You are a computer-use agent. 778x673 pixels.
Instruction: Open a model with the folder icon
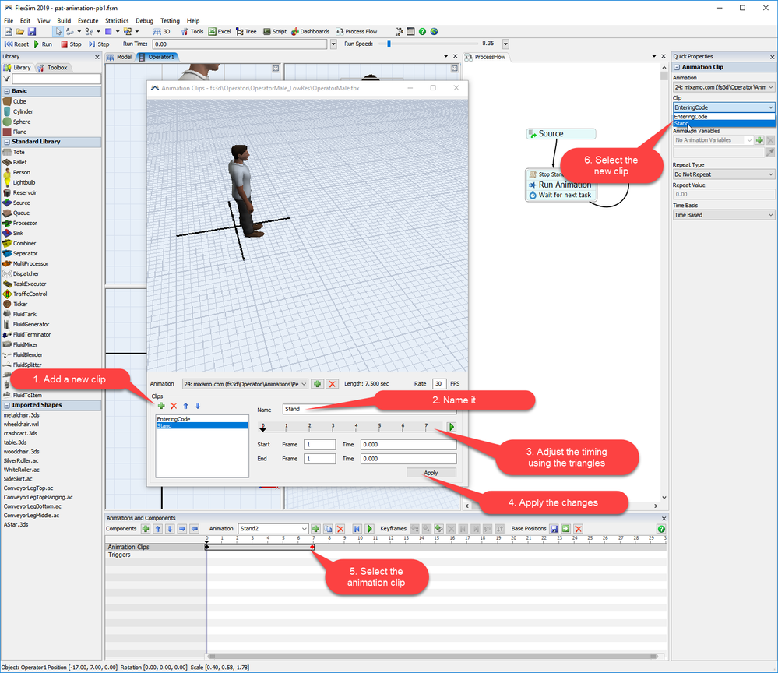click(19, 31)
